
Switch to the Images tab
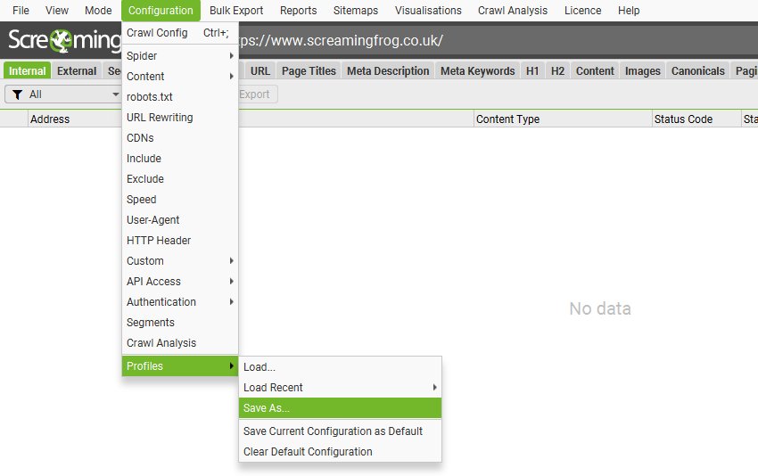642,70
